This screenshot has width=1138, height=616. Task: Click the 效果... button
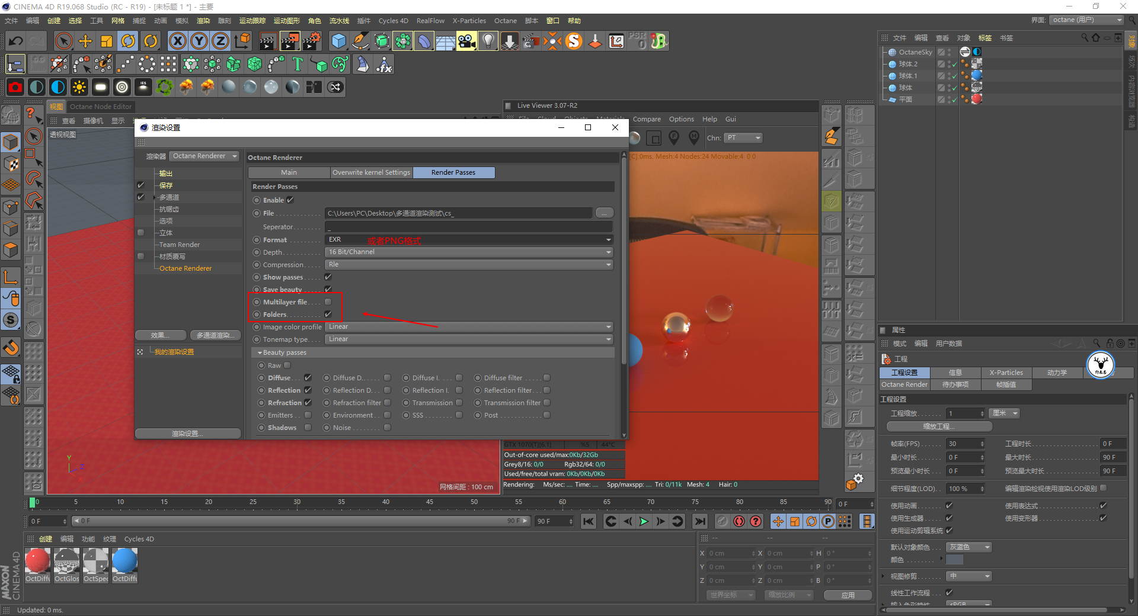click(160, 335)
